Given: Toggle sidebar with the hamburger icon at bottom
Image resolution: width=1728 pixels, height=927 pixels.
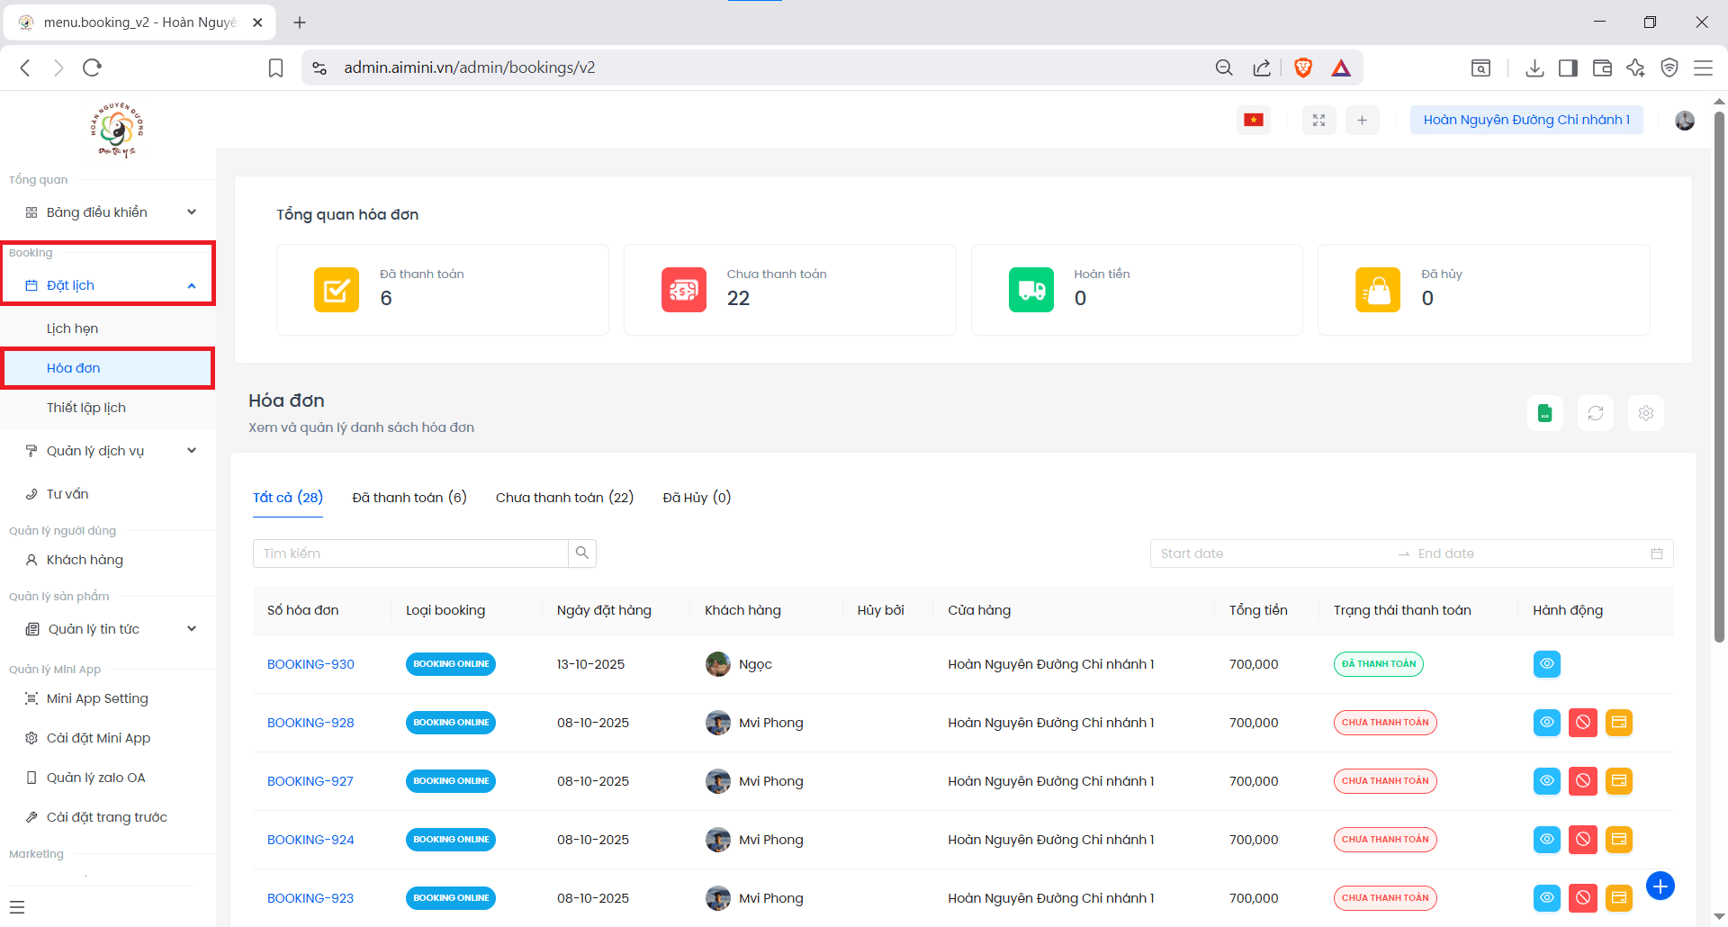Looking at the screenshot, I should (x=17, y=907).
